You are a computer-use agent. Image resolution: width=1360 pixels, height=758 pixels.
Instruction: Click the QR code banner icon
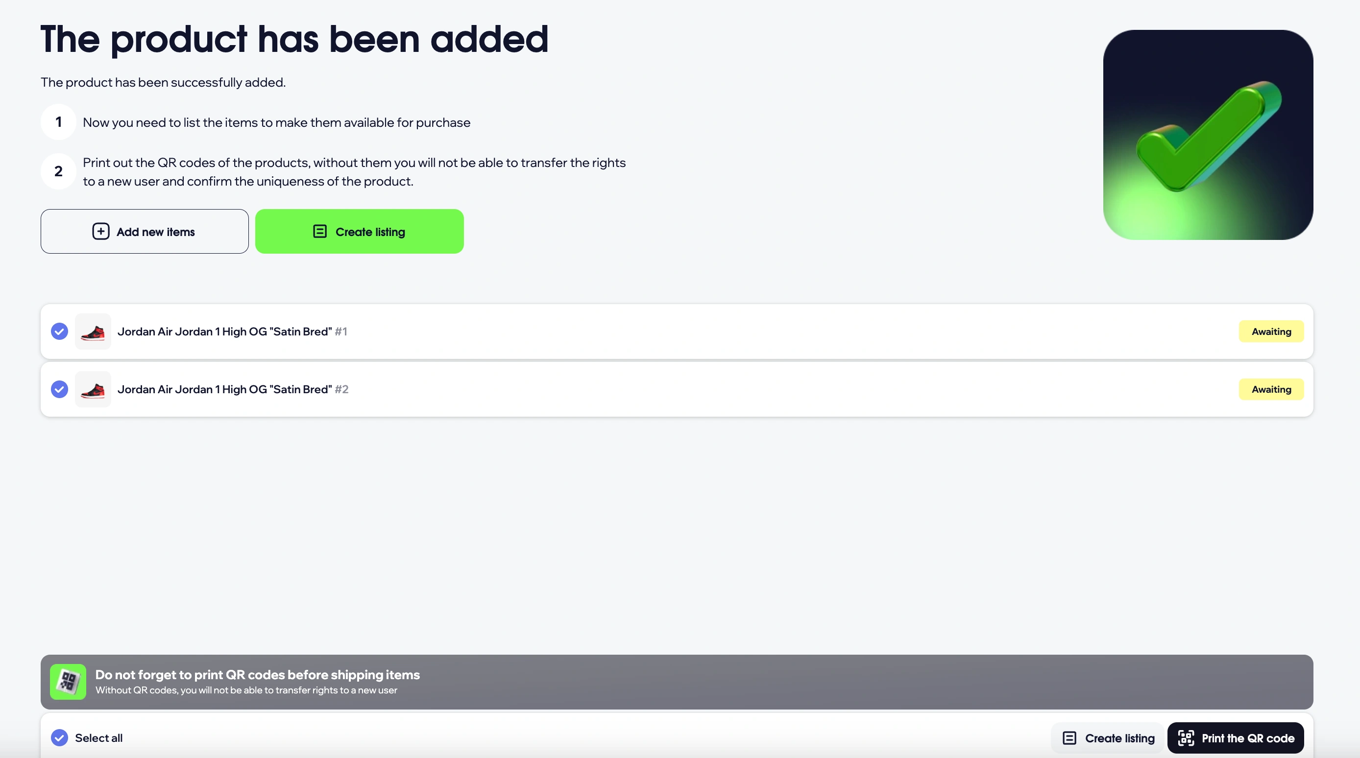[x=68, y=682]
